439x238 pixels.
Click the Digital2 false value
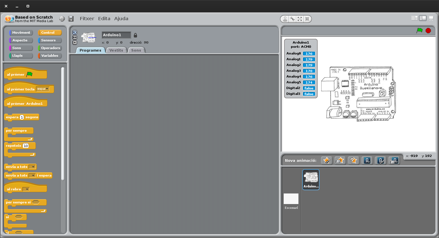point(309,88)
